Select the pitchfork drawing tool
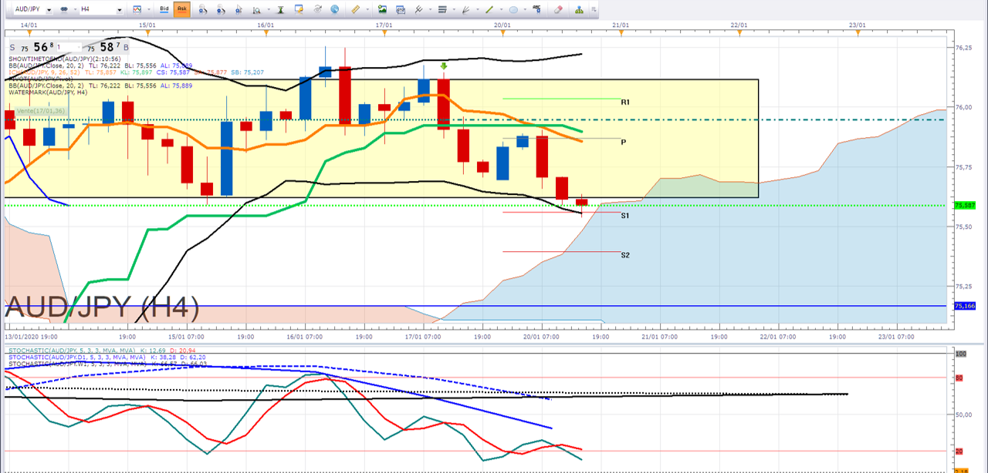The image size is (988, 473). pos(418,9)
